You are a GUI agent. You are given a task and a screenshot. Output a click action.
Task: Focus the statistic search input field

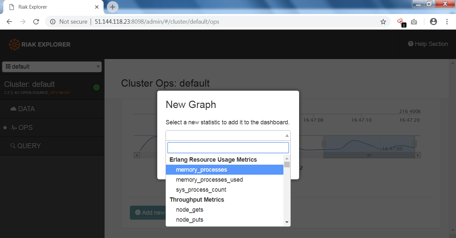point(228,148)
